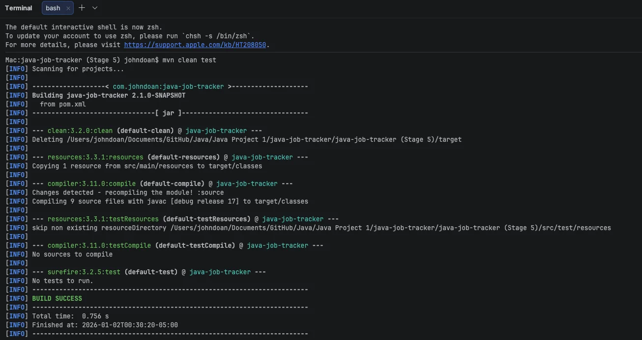Click 'from pom.xml' line

(x=63, y=104)
